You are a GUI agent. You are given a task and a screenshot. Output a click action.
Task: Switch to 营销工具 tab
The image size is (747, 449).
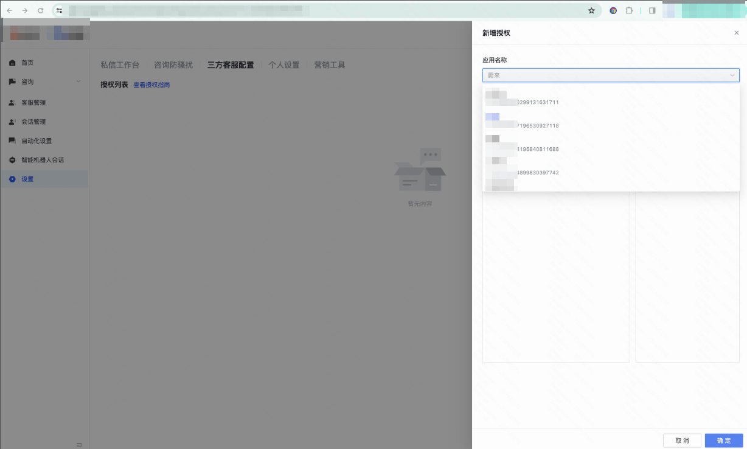330,65
